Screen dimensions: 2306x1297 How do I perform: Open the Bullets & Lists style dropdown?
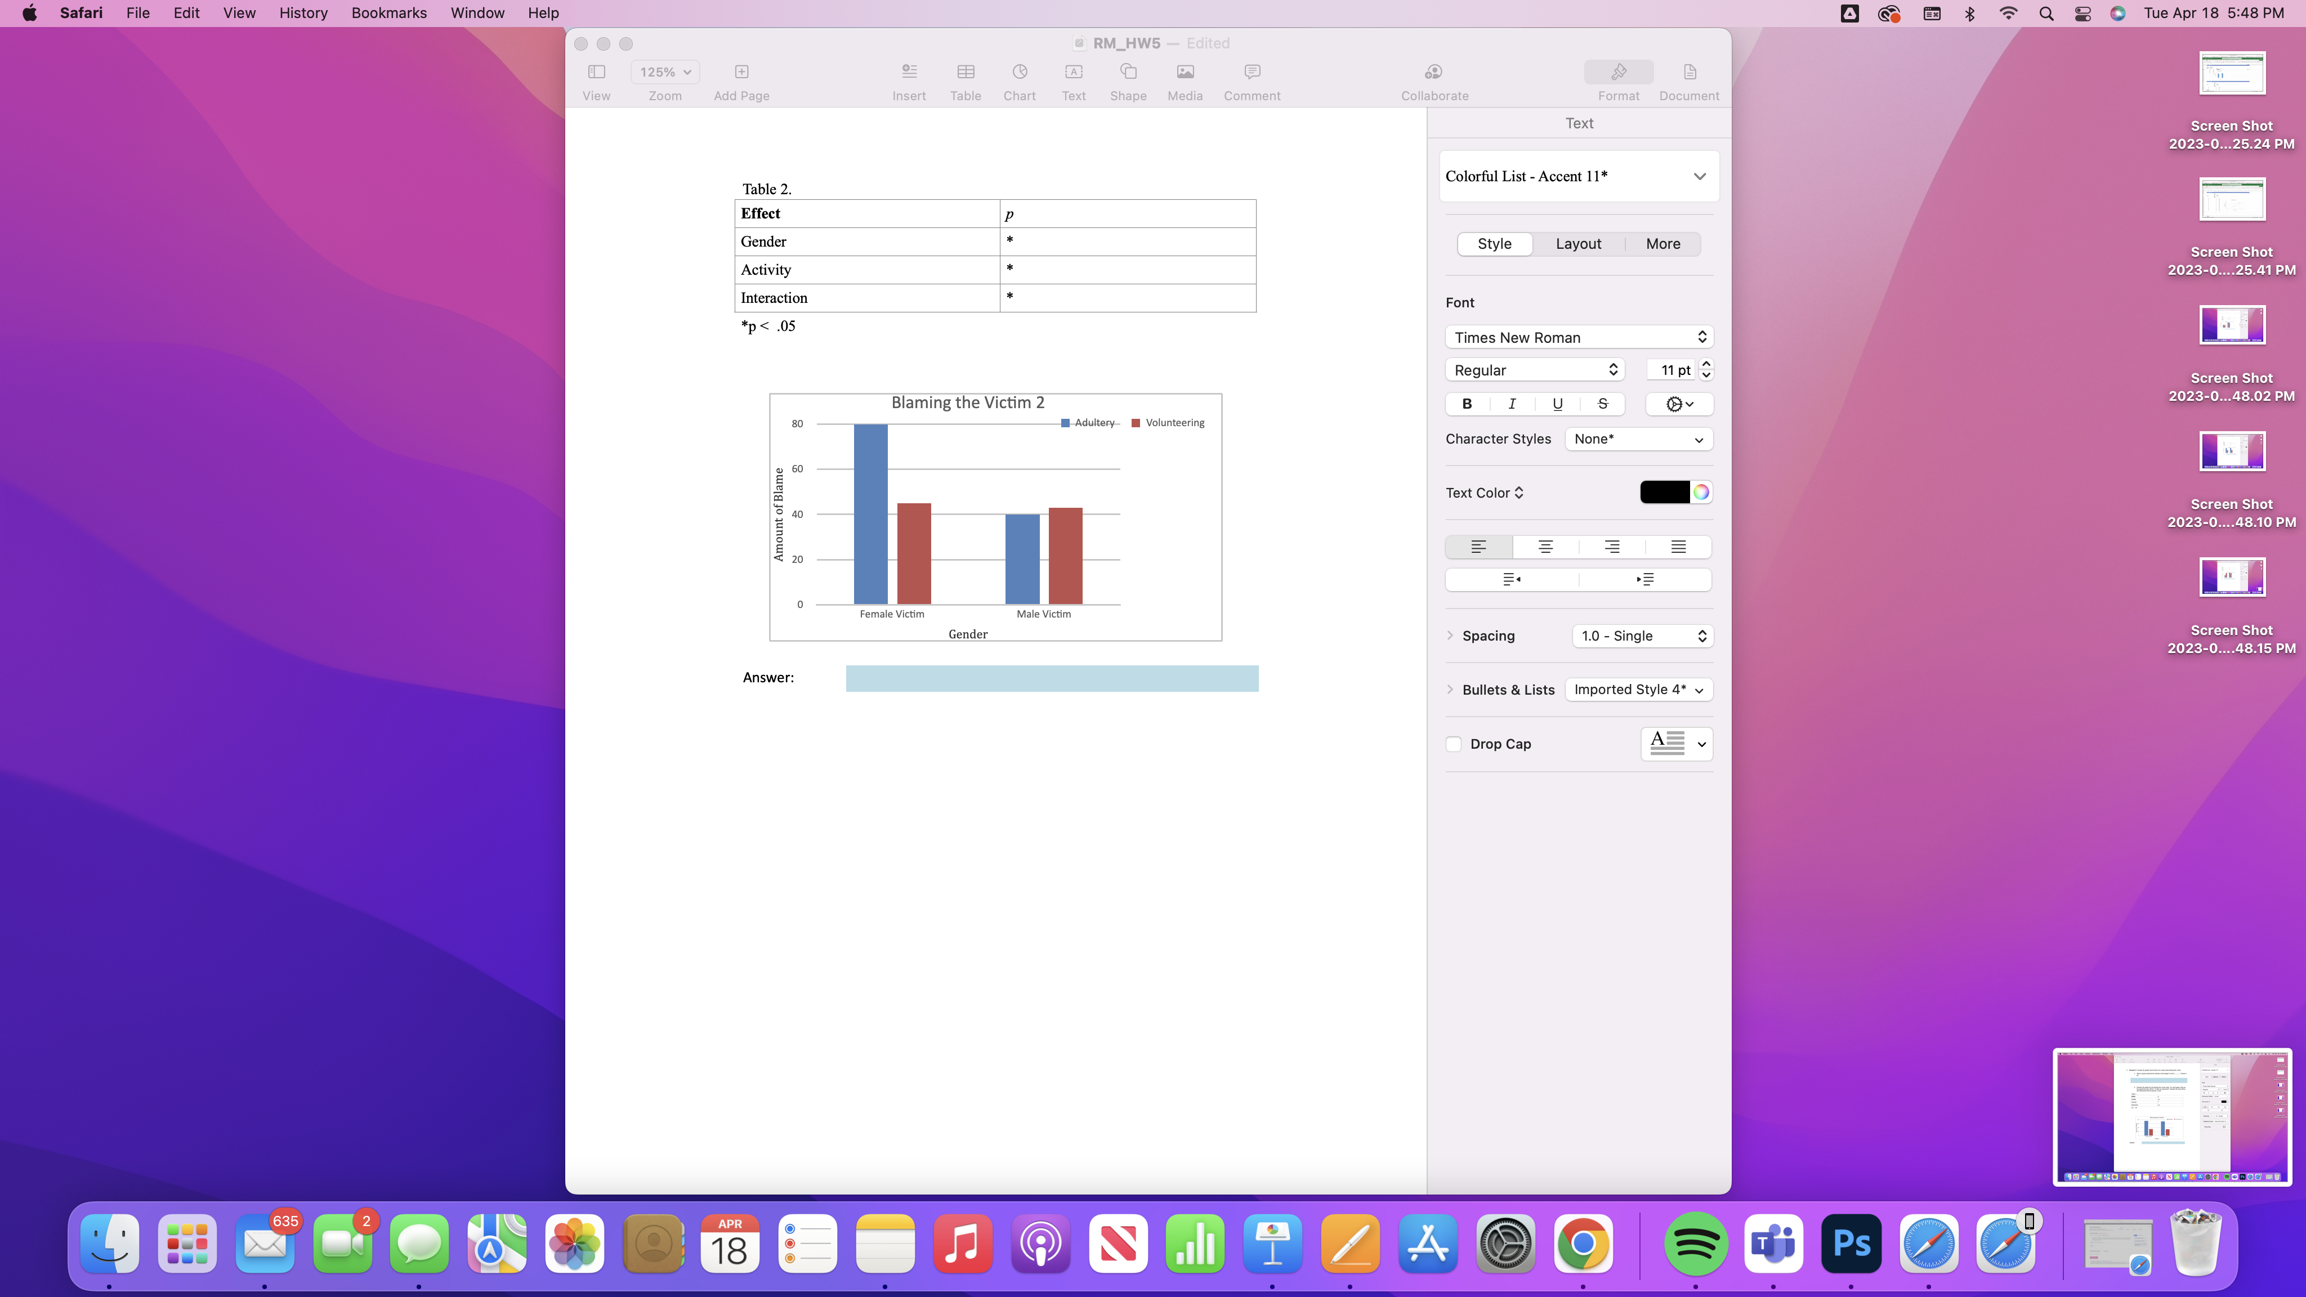[1639, 689]
